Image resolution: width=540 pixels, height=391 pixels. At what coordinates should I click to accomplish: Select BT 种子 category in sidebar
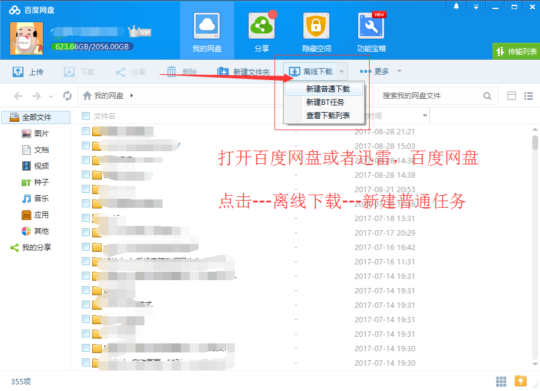click(36, 182)
